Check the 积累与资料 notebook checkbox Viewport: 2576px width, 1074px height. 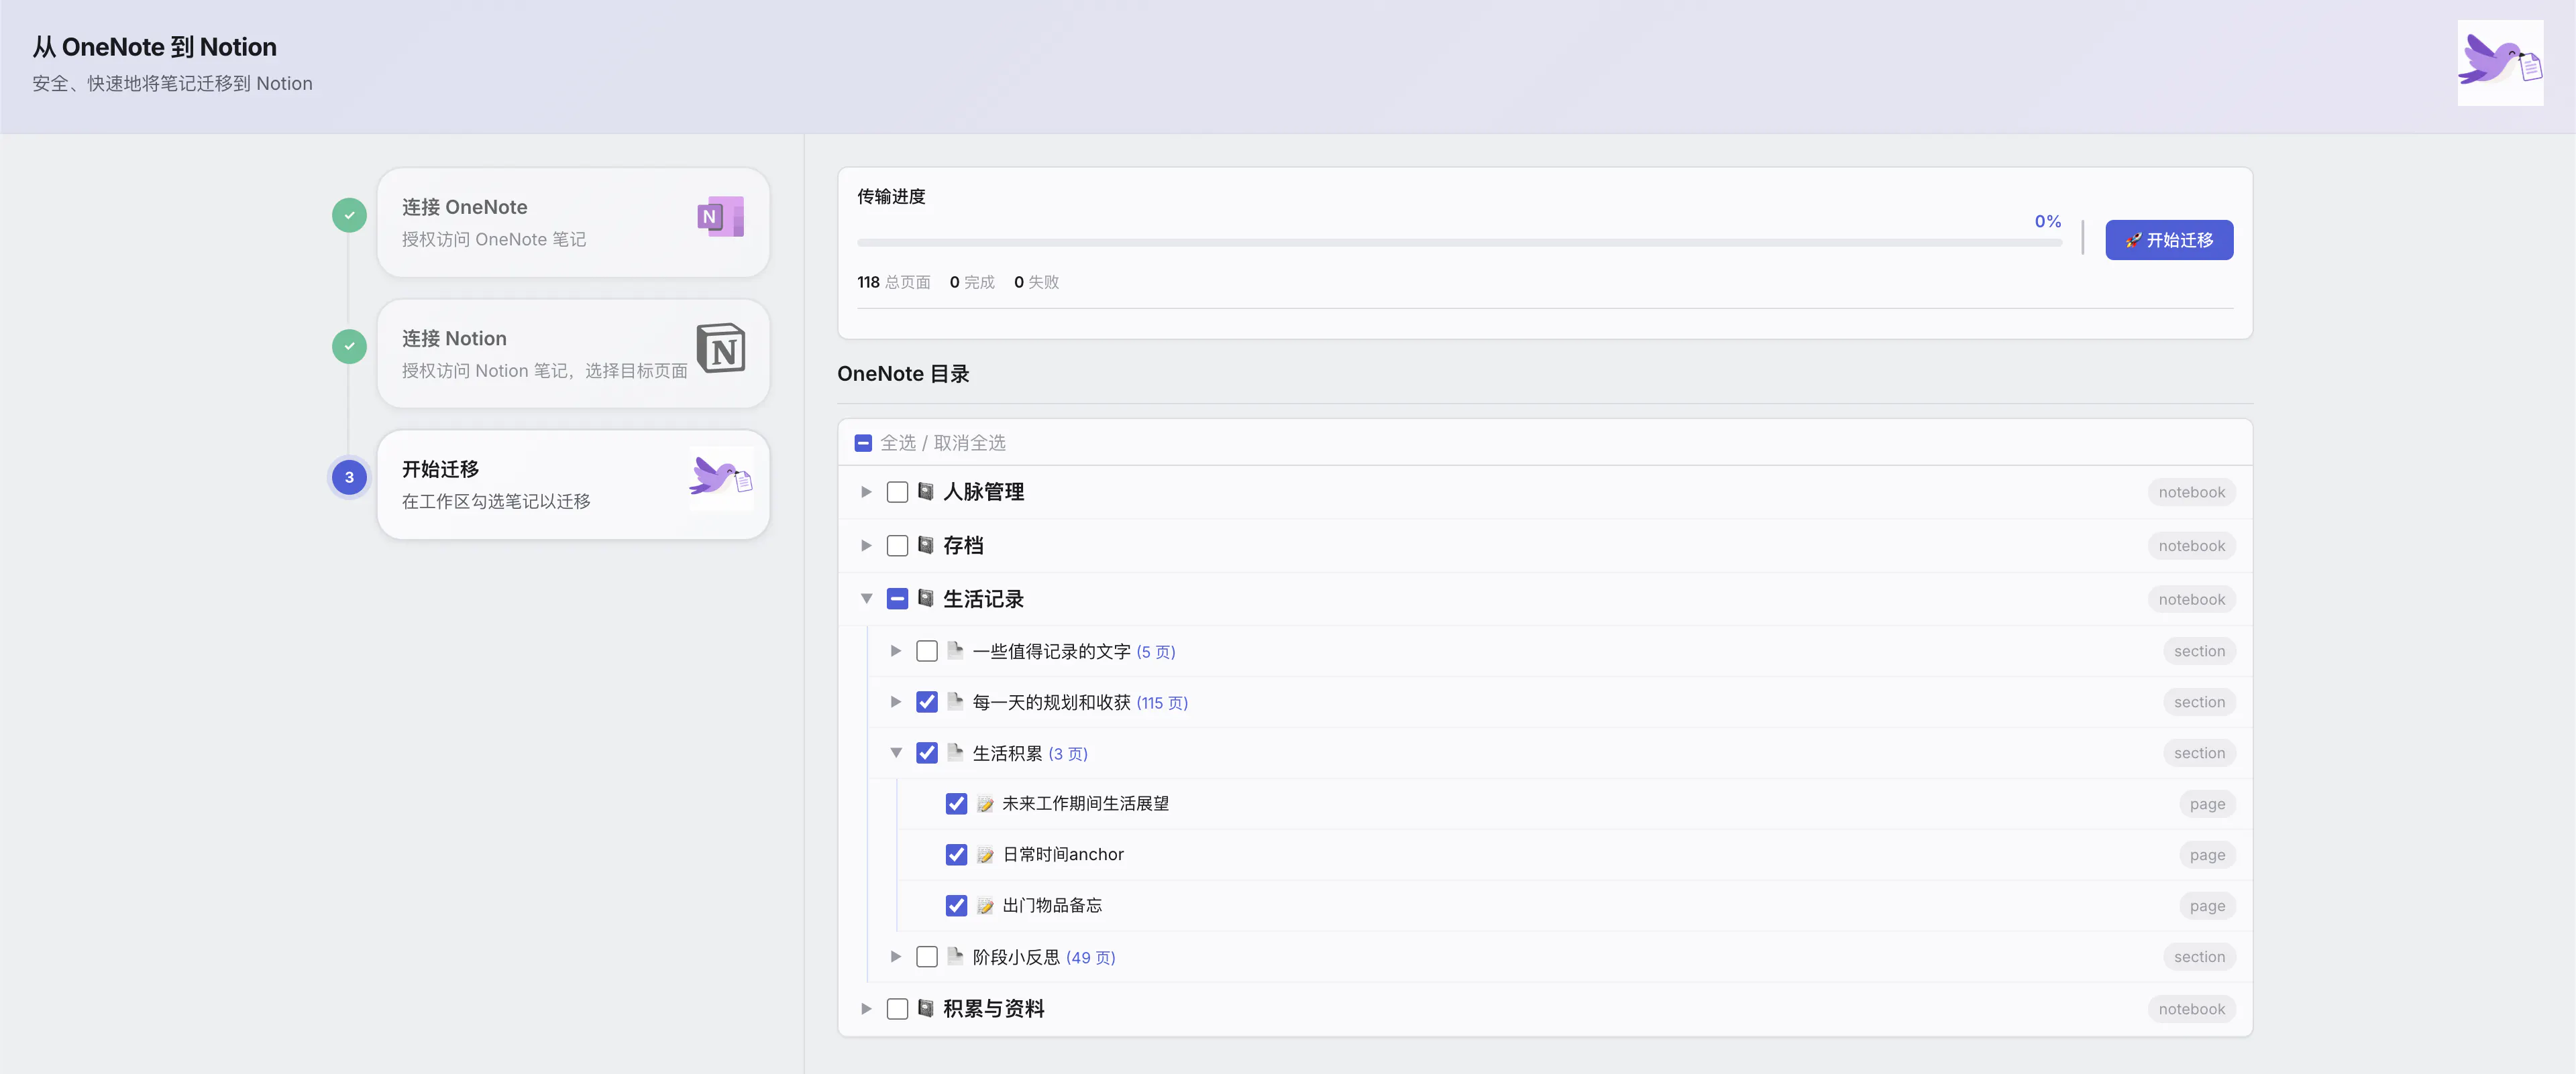tap(897, 1009)
